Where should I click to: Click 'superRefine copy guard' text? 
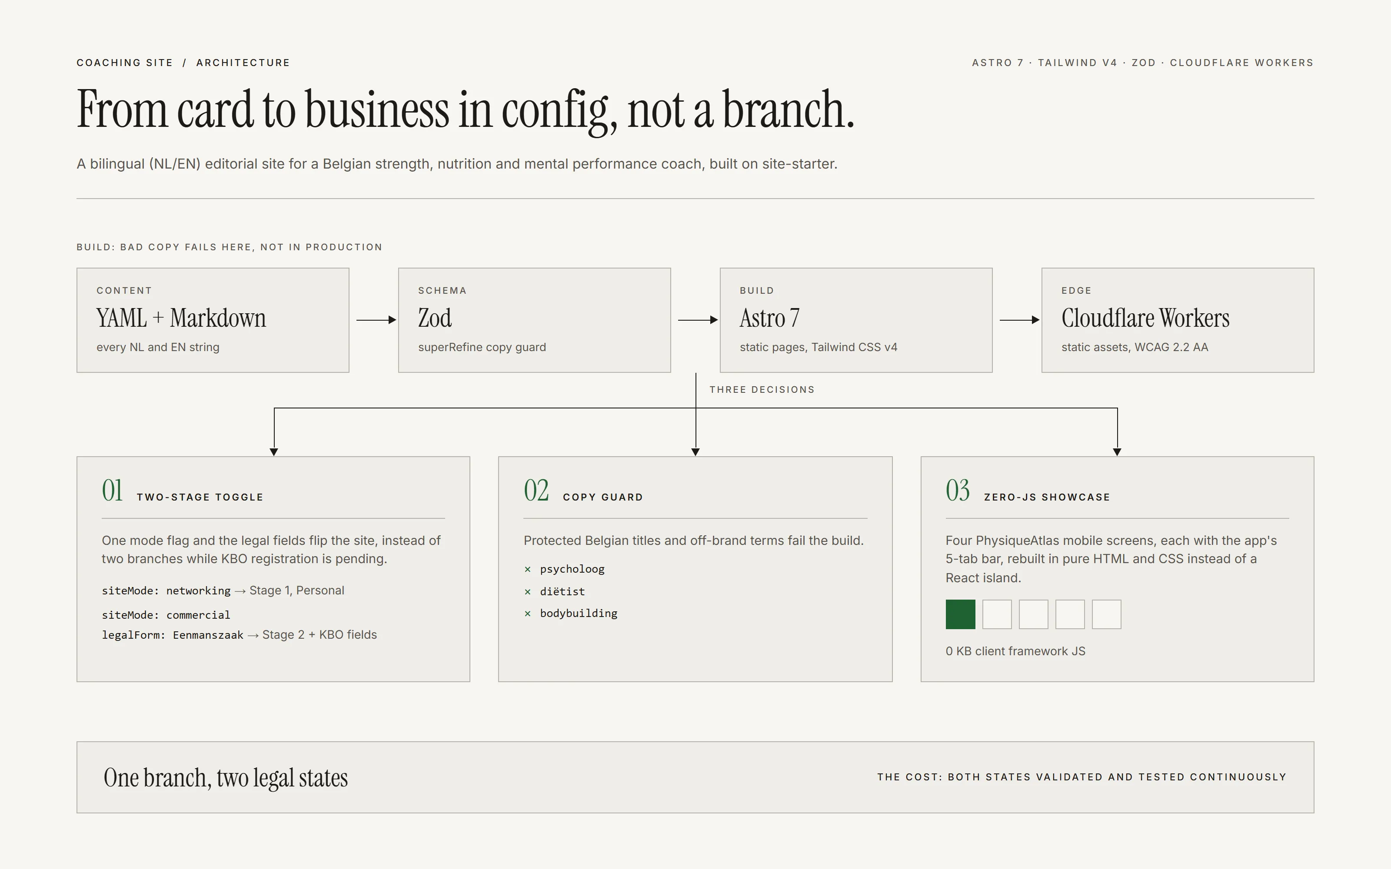coord(482,347)
